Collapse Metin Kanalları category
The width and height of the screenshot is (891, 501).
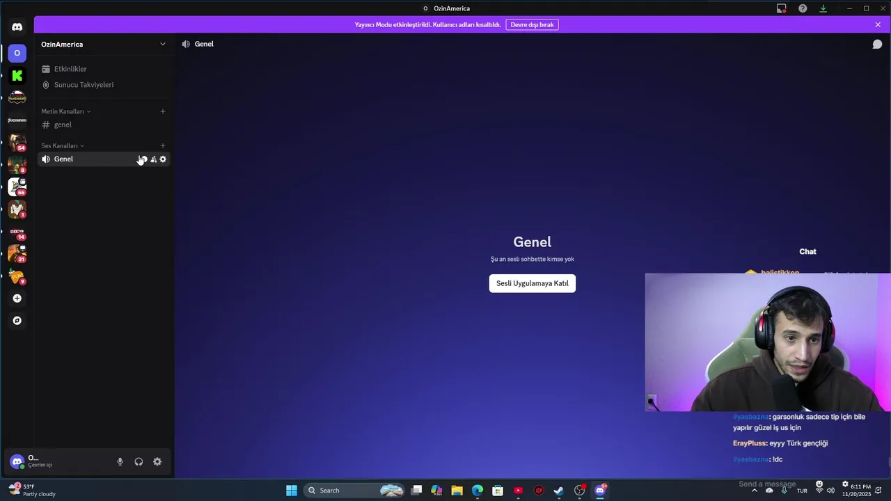pyautogui.click(x=65, y=111)
